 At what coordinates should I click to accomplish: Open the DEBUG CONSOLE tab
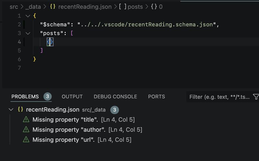click(115, 97)
